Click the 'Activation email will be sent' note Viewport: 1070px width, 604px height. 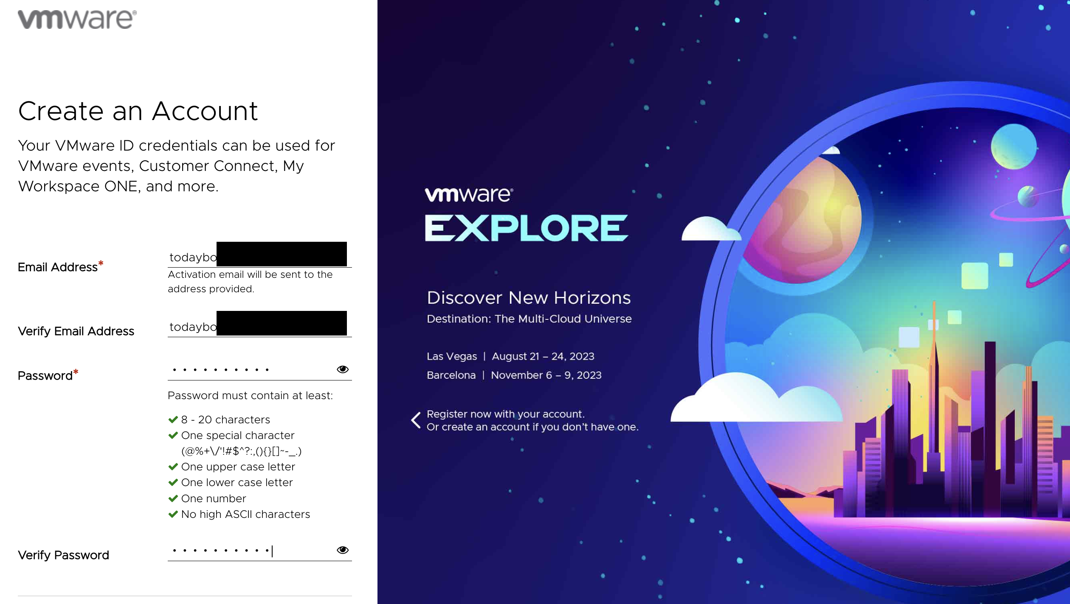[250, 282]
